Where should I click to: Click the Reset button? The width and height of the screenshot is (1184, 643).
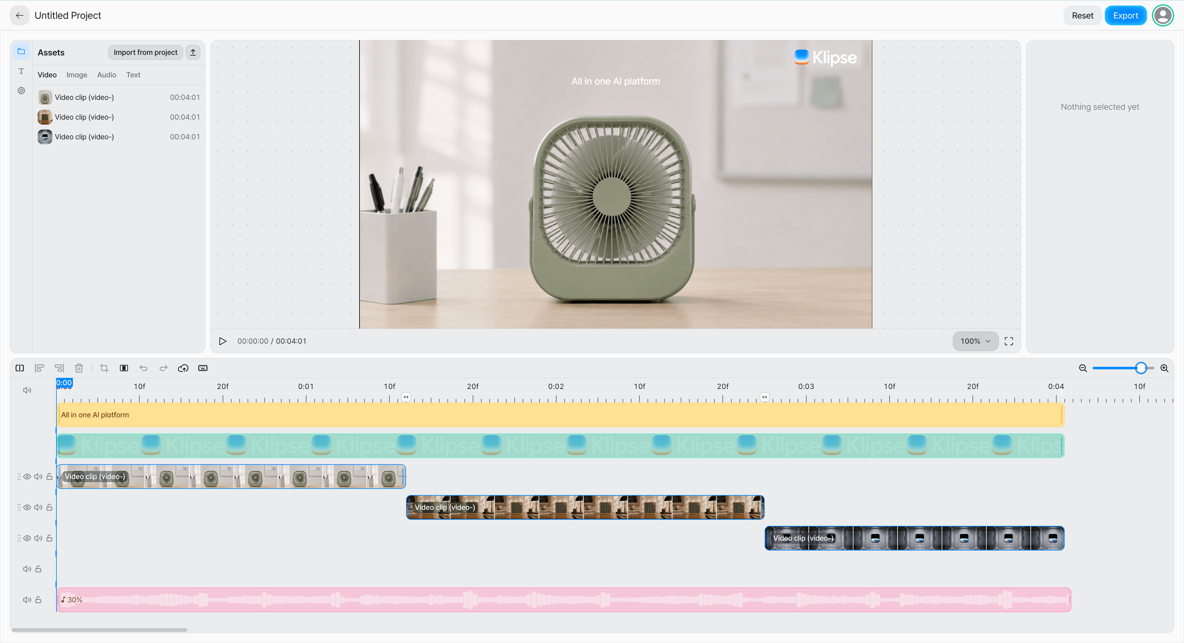1083,16
